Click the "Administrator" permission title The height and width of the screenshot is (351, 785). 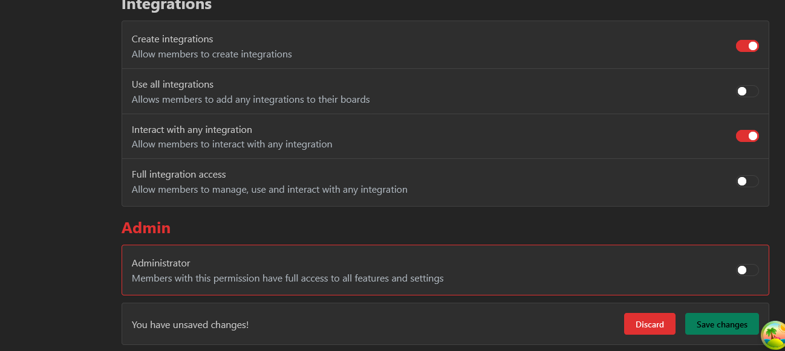(x=161, y=263)
